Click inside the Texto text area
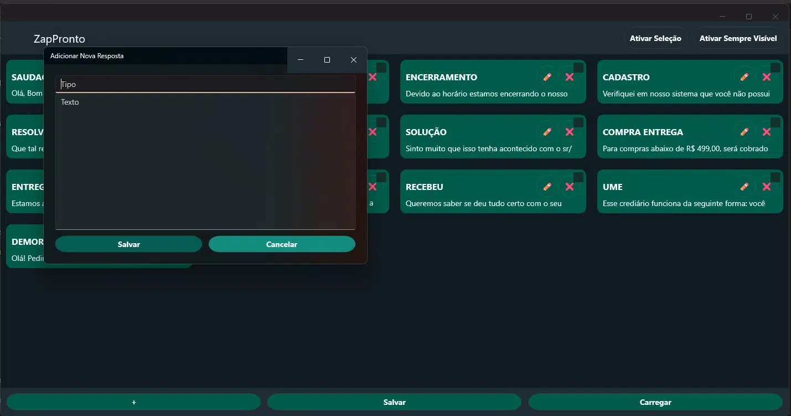Image resolution: width=791 pixels, height=416 pixels. coord(205,161)
